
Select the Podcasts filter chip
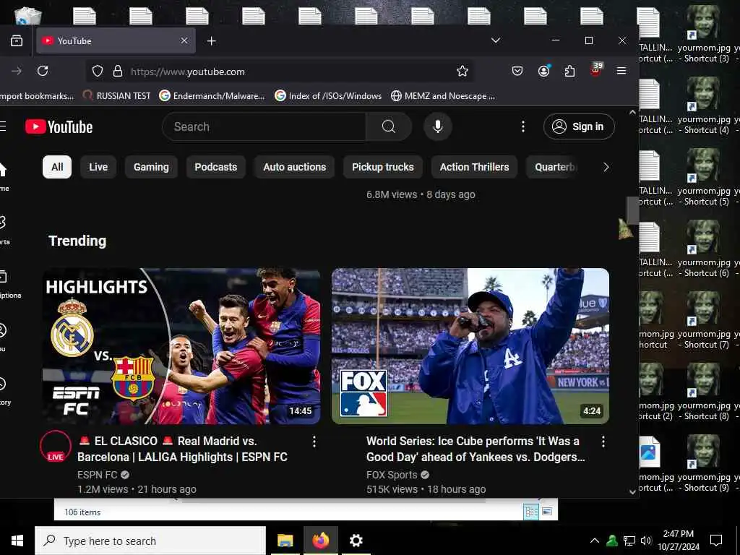click(215, 167)
